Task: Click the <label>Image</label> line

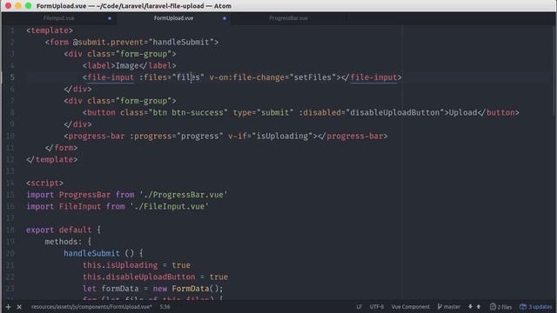Action: click(x=130, y=66)
